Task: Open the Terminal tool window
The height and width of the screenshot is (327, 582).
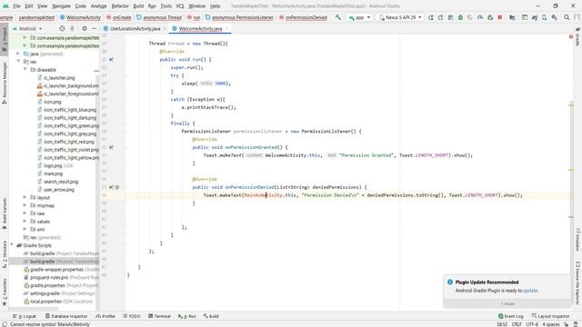Action: (x=160, y=316)
